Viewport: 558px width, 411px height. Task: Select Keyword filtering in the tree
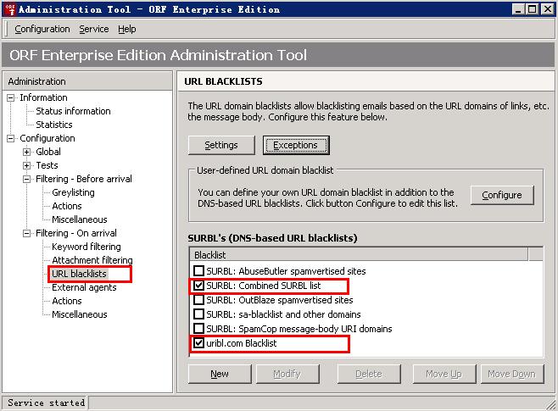coord(86,247)
